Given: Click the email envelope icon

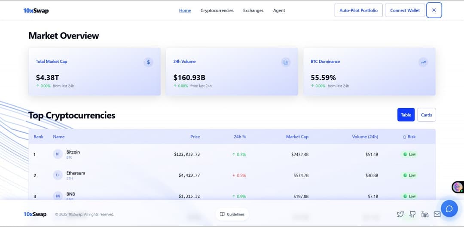Looking at the screenshot, I should pyautogui.click(x=437, y=214).
